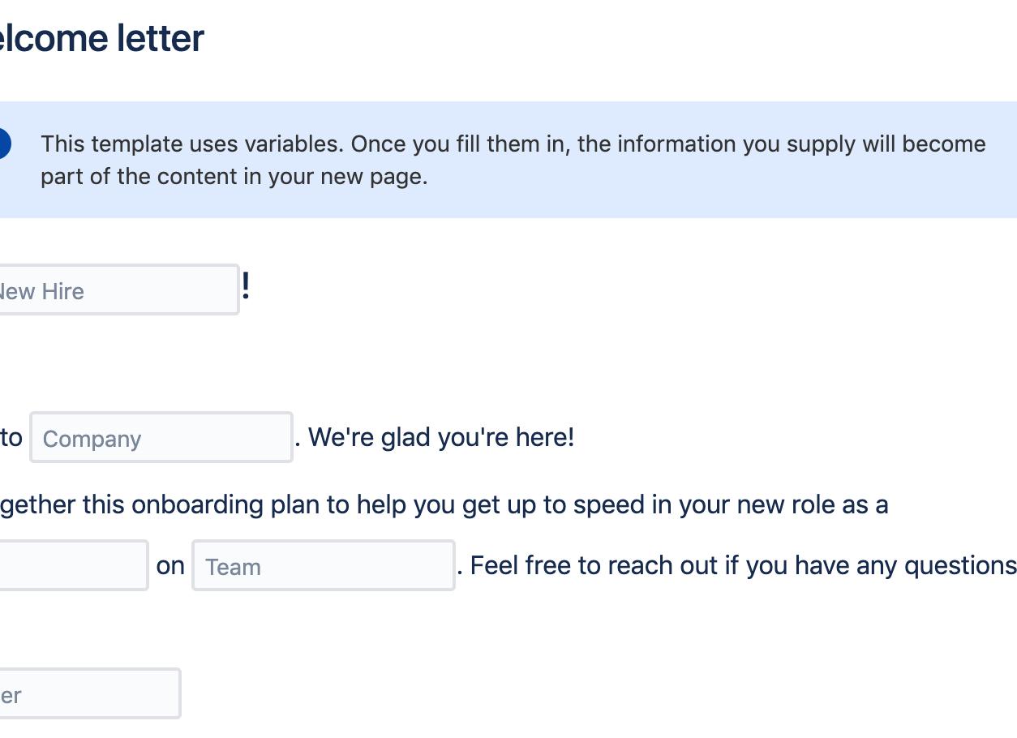Select the Team input field

[x=323, y=566]
